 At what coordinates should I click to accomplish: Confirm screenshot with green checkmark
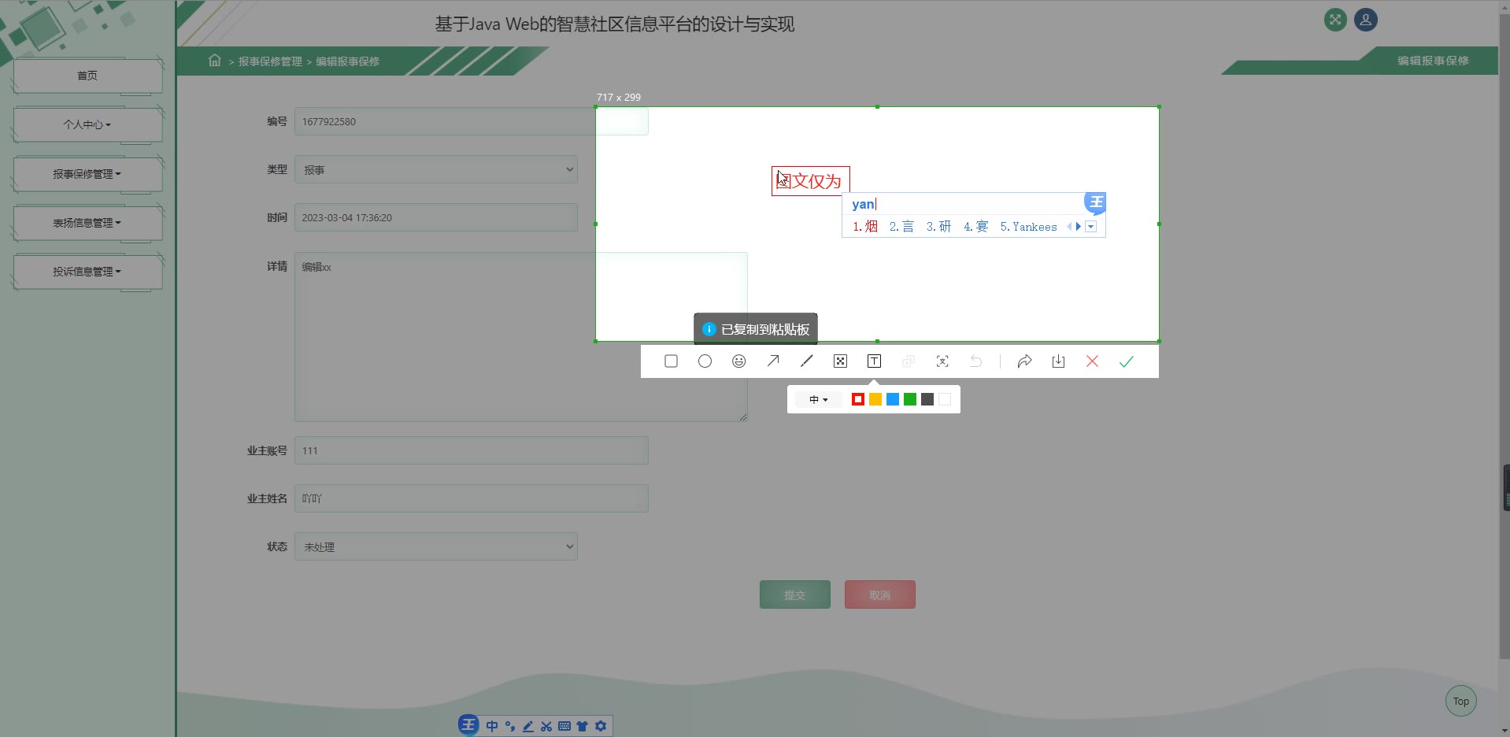1127,361
